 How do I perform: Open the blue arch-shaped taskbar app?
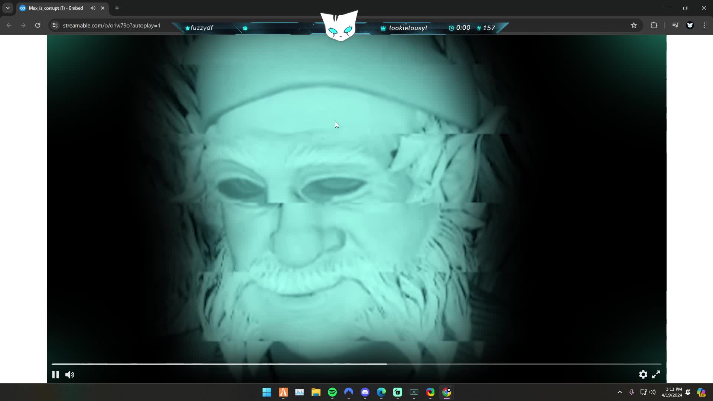(349, 392)
